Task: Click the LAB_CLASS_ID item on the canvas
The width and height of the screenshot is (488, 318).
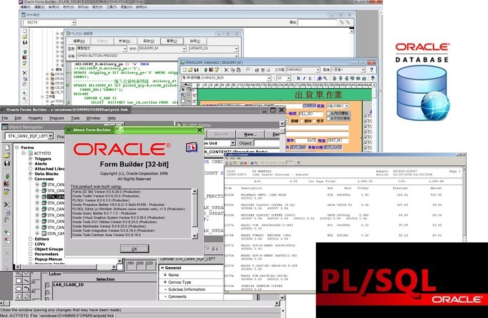Action: 68,285
